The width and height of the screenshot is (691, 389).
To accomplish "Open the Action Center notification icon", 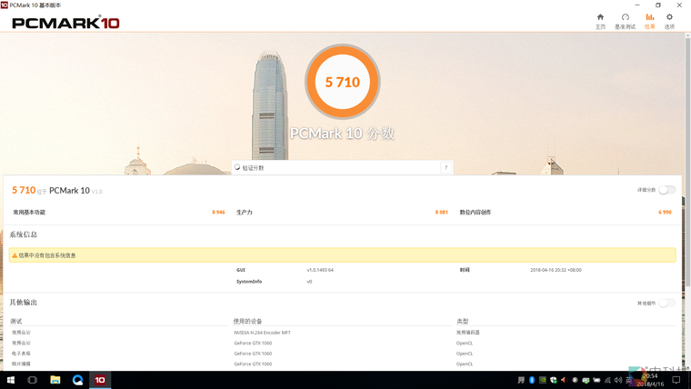I will coord(676,380).
